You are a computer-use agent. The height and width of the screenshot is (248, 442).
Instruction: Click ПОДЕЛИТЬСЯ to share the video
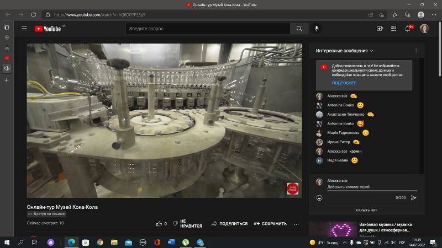229,224
